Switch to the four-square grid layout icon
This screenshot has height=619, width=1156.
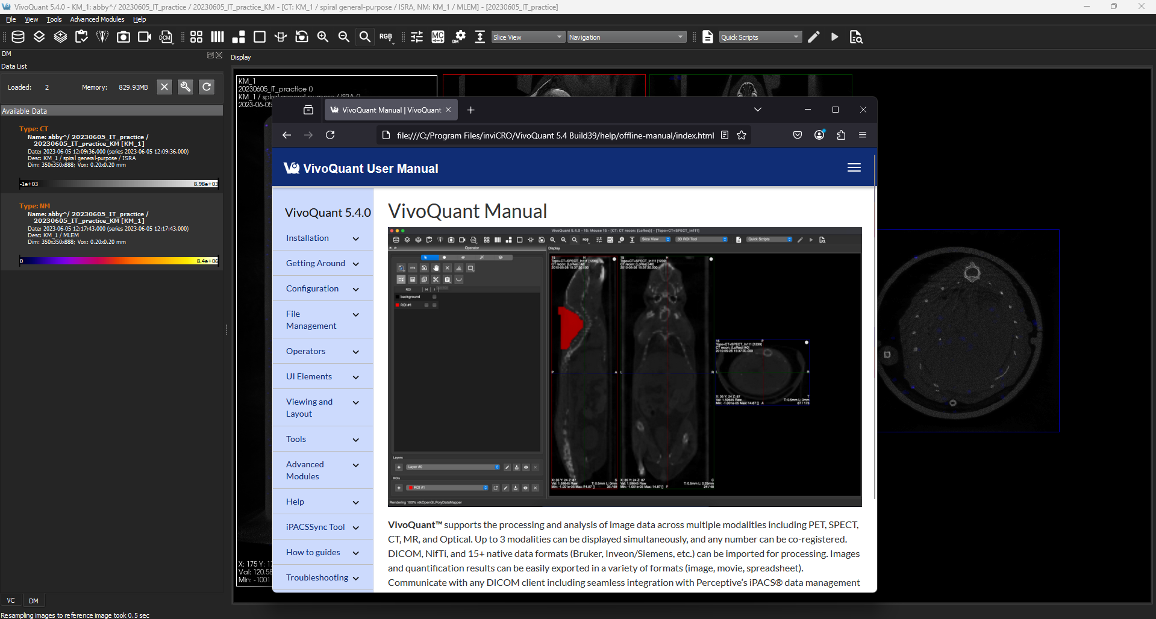(196, 37)
